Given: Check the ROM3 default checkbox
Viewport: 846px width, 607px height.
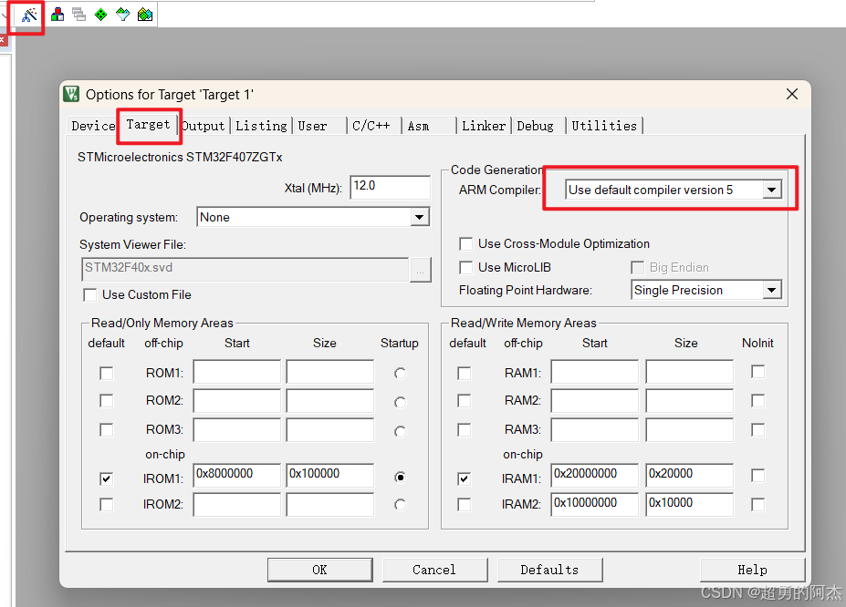Looking at the screenshot, I should click(107, 430).
